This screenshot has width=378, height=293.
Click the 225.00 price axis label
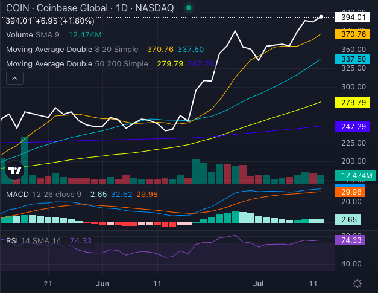354,143
